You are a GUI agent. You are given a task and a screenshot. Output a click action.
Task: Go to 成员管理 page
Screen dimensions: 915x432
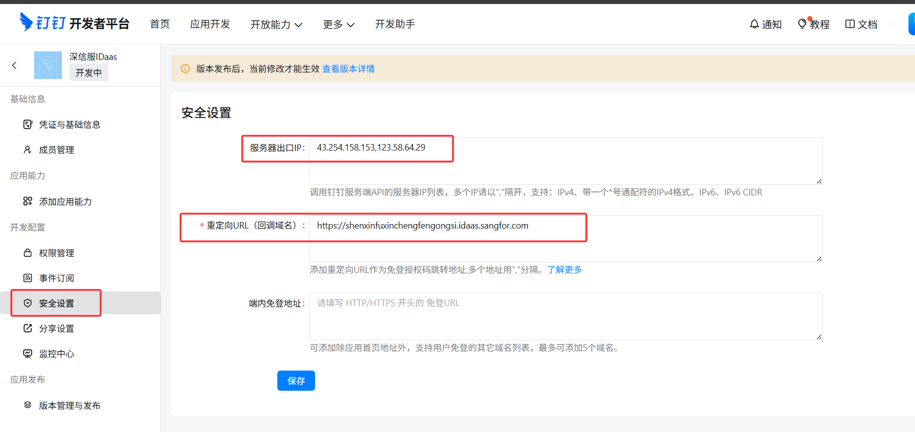56,150
